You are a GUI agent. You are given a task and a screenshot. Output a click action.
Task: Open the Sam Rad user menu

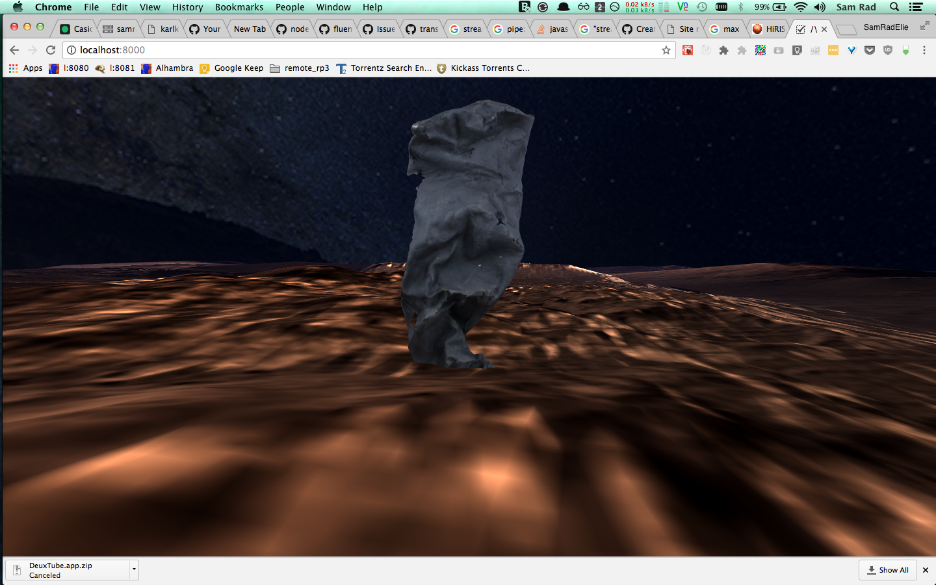(x=856, y=7)
